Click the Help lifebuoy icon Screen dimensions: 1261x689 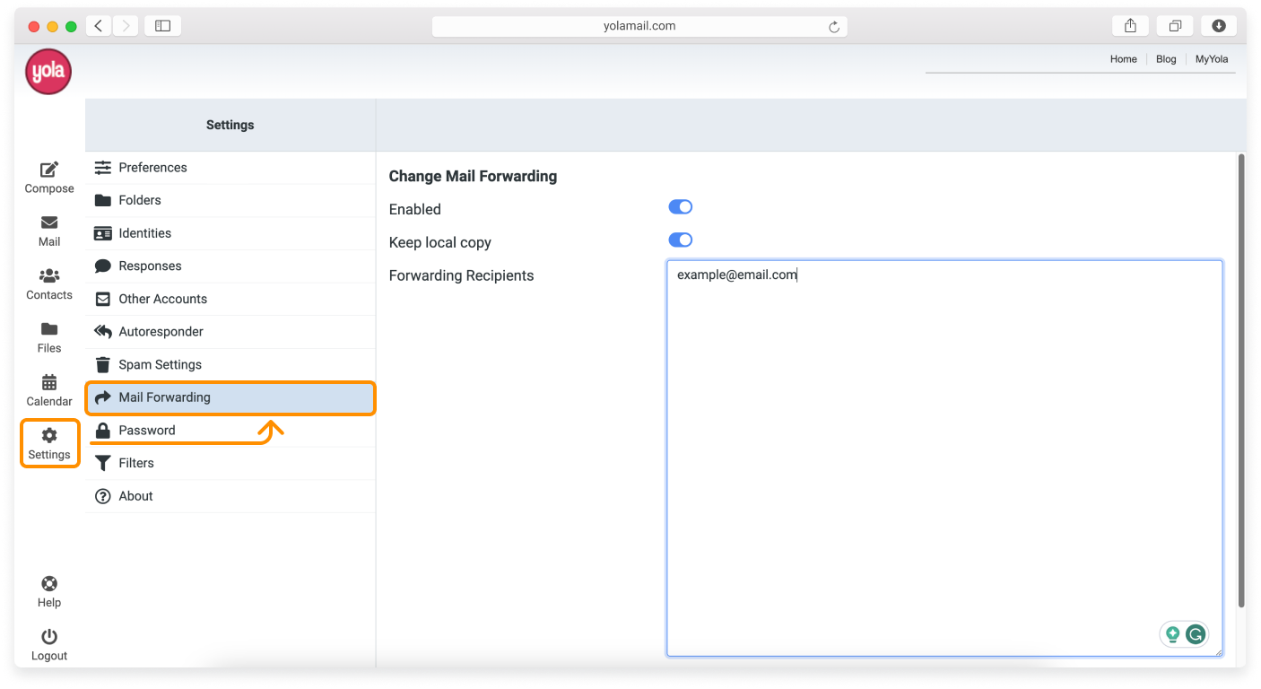pyautogui.click(x=48, y=583)
